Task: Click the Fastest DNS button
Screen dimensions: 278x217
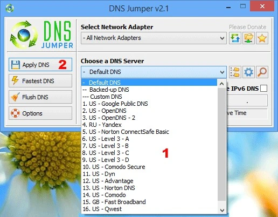Action: [40, 81]
